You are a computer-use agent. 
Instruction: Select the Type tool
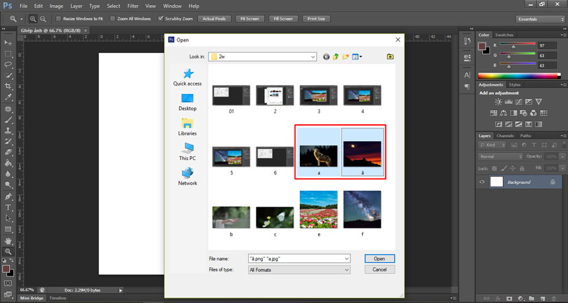click(x=8, y=207)
